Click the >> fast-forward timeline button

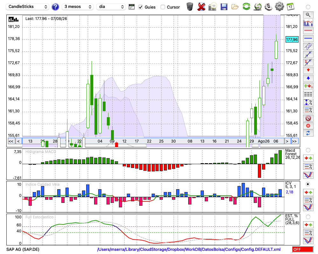pos(294,141)
